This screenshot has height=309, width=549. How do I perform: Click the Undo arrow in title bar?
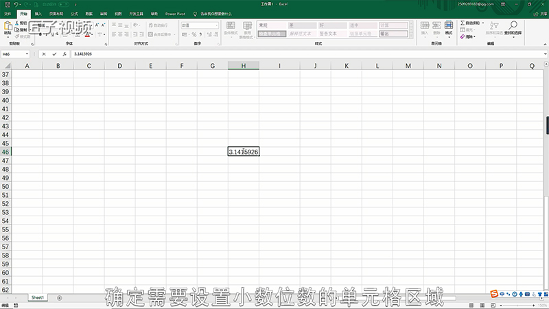point(16,4)
